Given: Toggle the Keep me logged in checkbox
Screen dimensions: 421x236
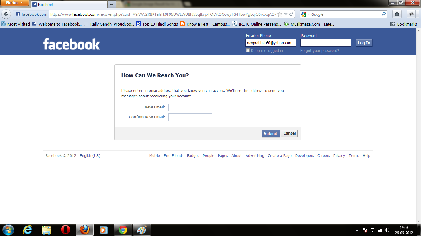Looking at the screenshot, I should pos(247,50).
